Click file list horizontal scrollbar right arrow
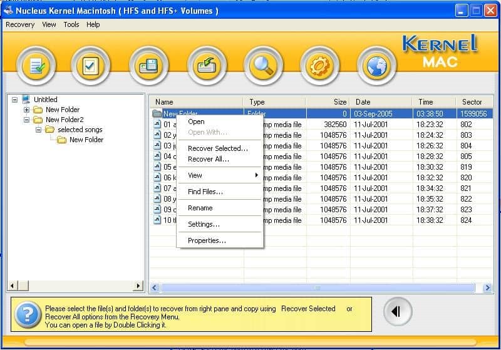Image resolution: width=501 pixels, height=350 pixels. 488,288
